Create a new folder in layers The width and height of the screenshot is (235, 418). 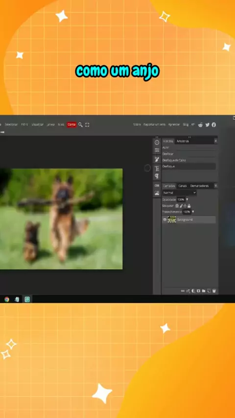[x=204, y=291]
